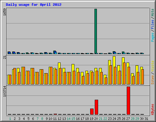Click the orange Sites bar for day 26
156x122 pixels.
[124, 74]
